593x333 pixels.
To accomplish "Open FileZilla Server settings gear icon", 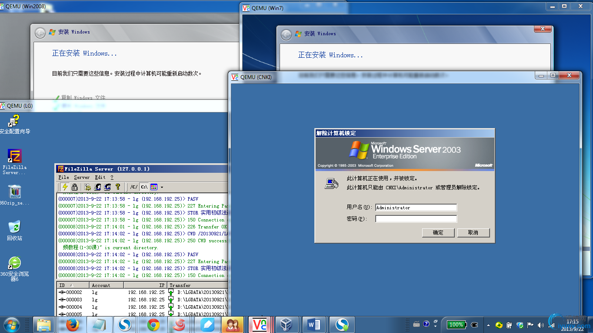I will 88,187.
